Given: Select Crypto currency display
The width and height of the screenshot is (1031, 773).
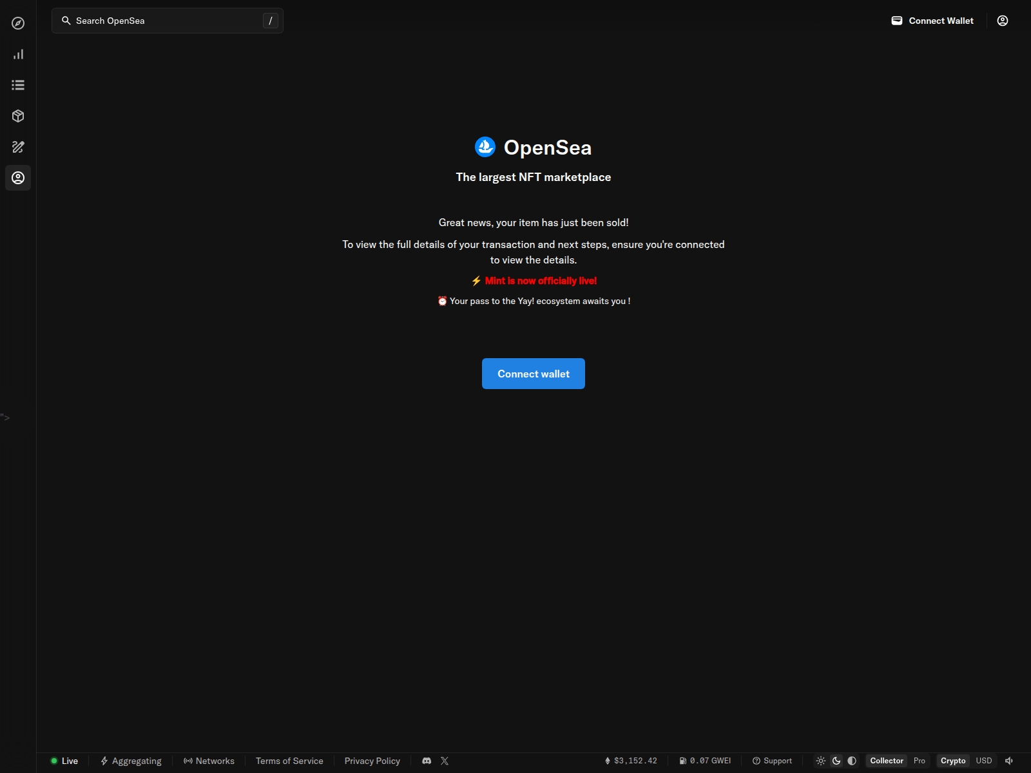Looking at the screenshot, I should point(953,761).
